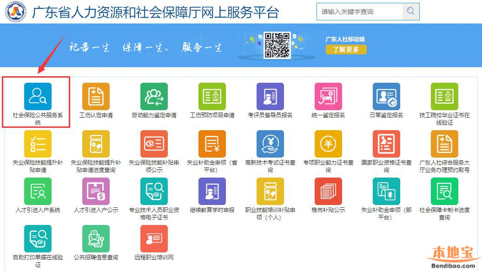Open the 社会保险公共服务系统 icon
This screenshot has height=271, width=482.
38,97
